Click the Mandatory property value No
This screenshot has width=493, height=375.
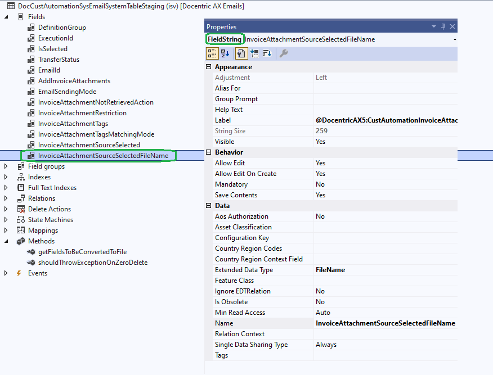point(320,184)
